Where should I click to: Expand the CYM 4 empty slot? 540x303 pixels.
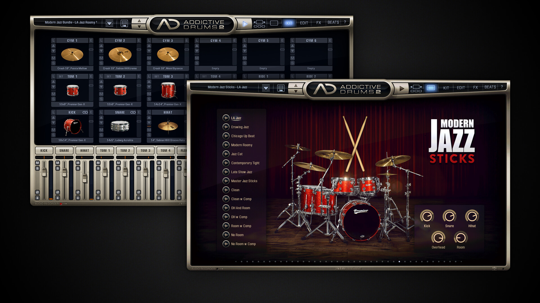240,40
